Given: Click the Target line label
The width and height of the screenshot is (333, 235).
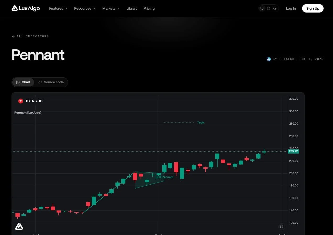Looking at the screenshot, I should tap(201, 122).
